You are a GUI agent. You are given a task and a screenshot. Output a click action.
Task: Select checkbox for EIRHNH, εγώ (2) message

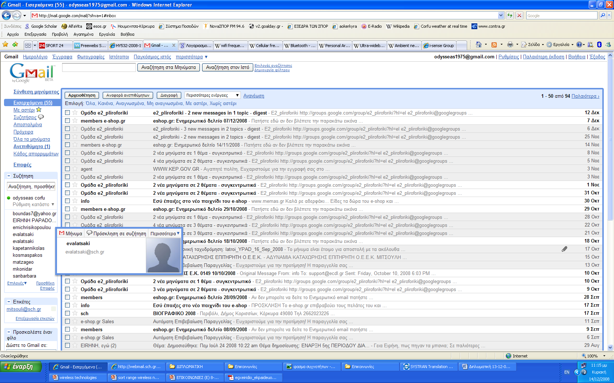pos(68,345)
